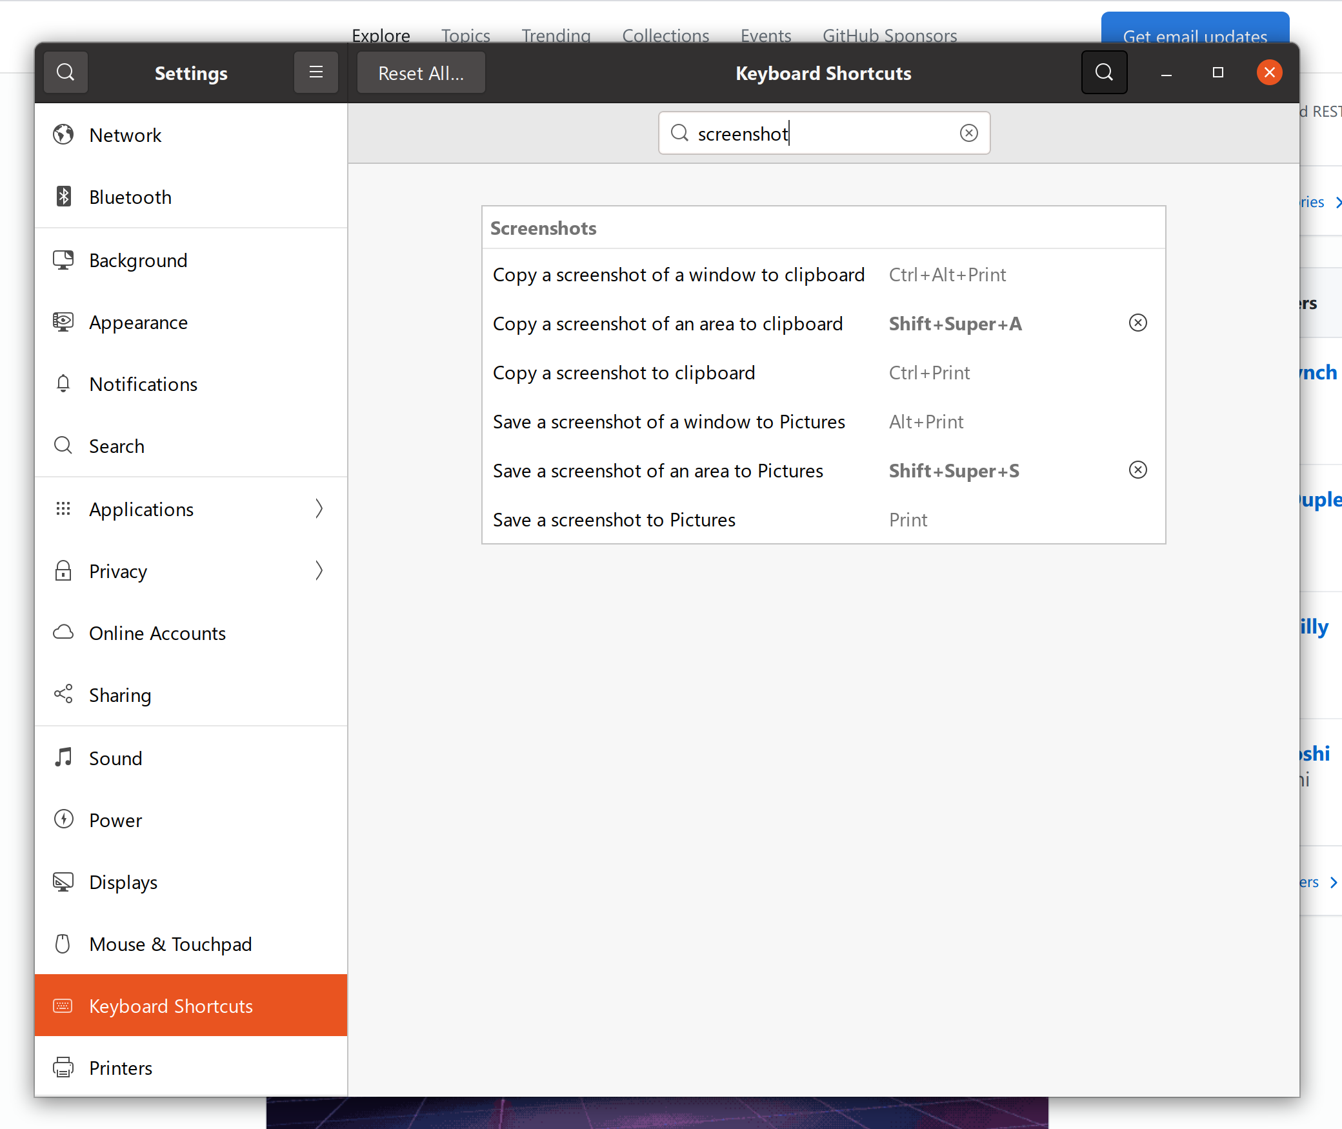The width and height of the screenshot is (1342, 1129).
Task: Click the Notifications bell icon
Action: (63, 384)
